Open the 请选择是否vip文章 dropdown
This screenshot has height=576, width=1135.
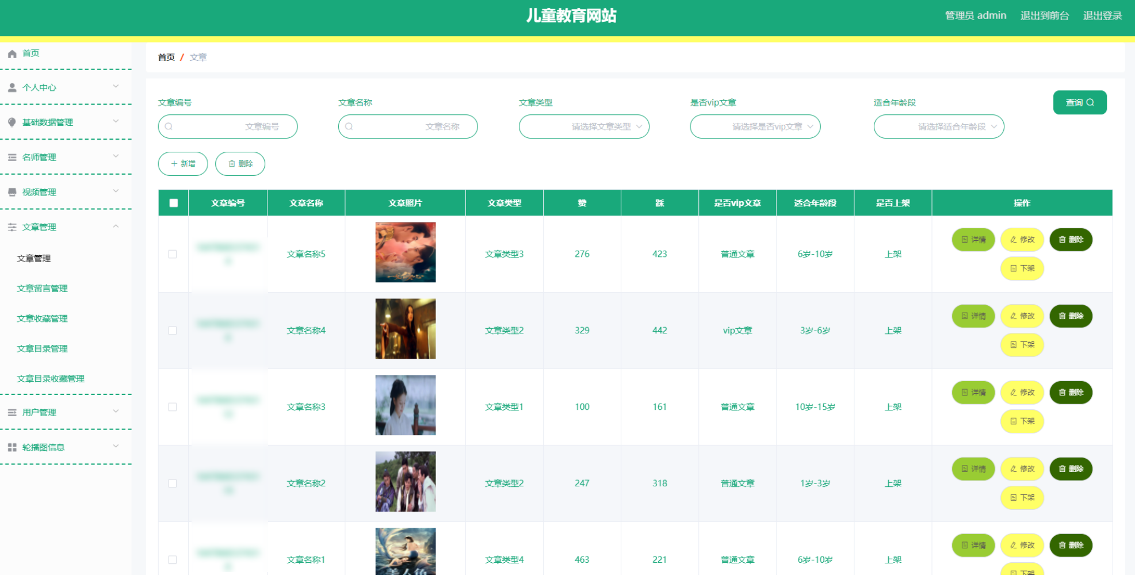click(x=755, y=126)
